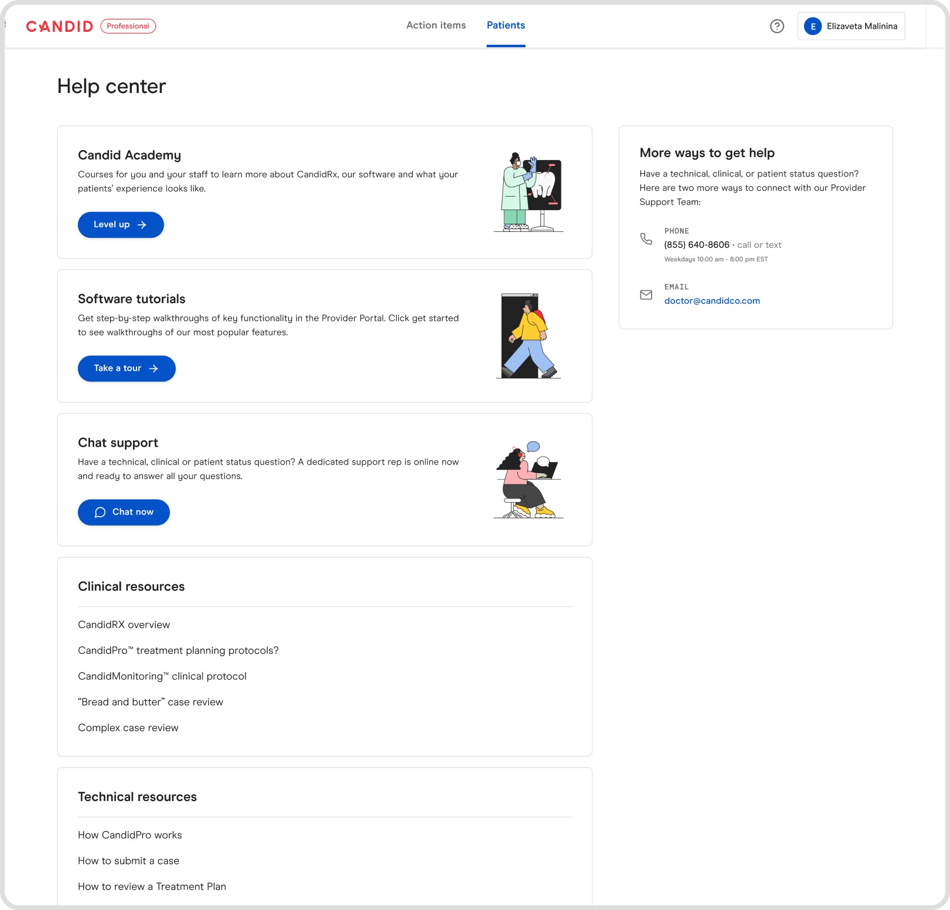Click the Candid logo
Viewport: 950px width, 910px height.
tap(59, 26)
